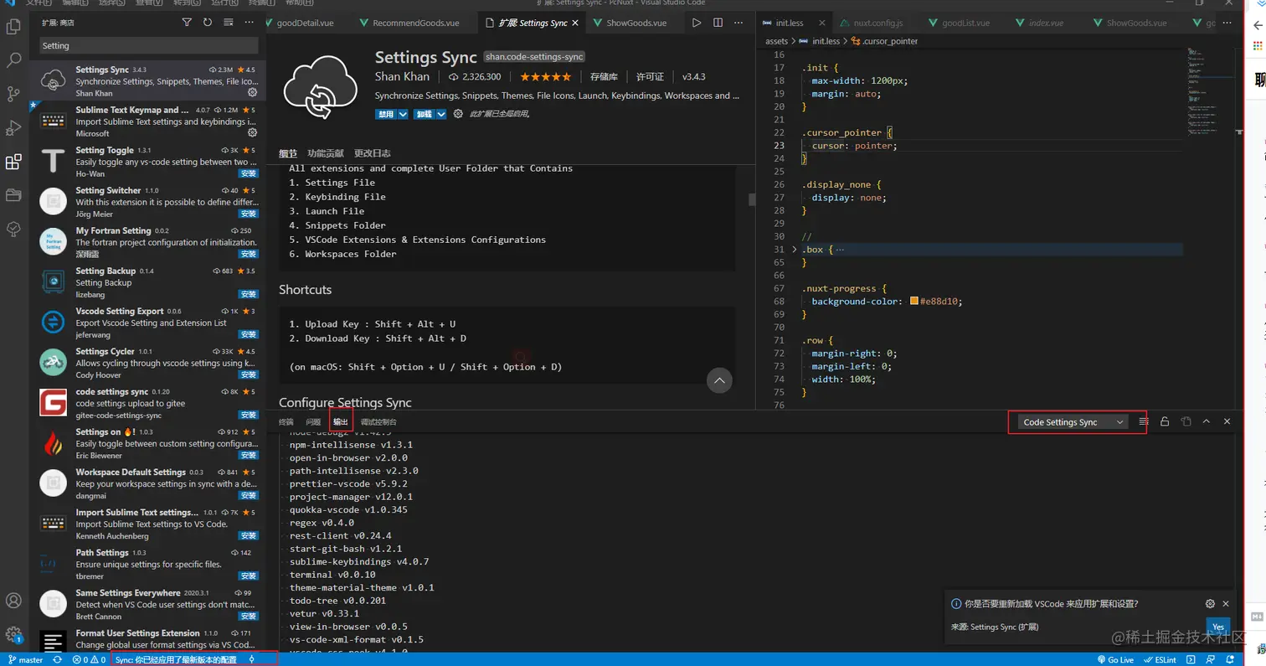This screenshot has width=1266, height=666.
Task: Select the 更改日志 changelog tab
Action: tap(372, 153)
